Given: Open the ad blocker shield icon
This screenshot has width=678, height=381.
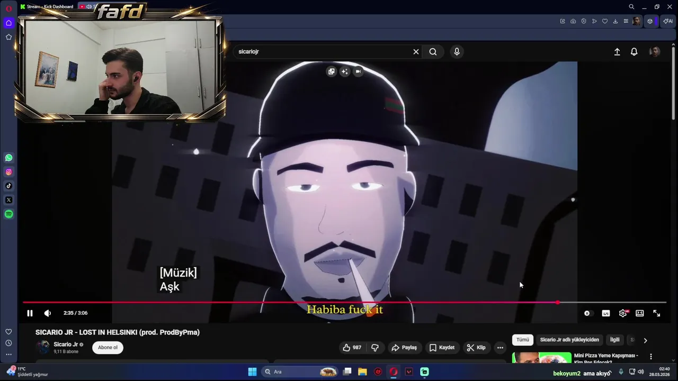Looking at the screenshot, I should [584, 21].
